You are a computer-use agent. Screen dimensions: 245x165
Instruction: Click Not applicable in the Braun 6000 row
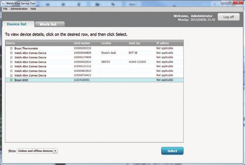165,80
